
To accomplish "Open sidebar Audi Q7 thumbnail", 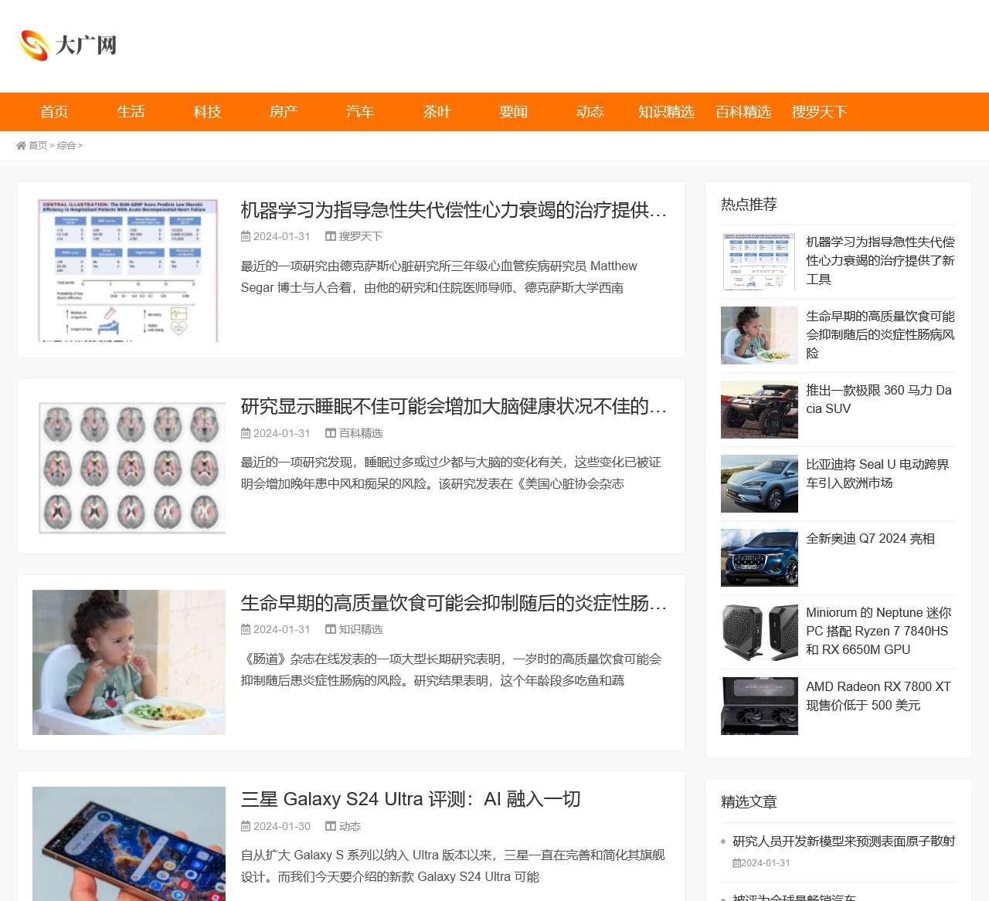I will coord(760,558).
